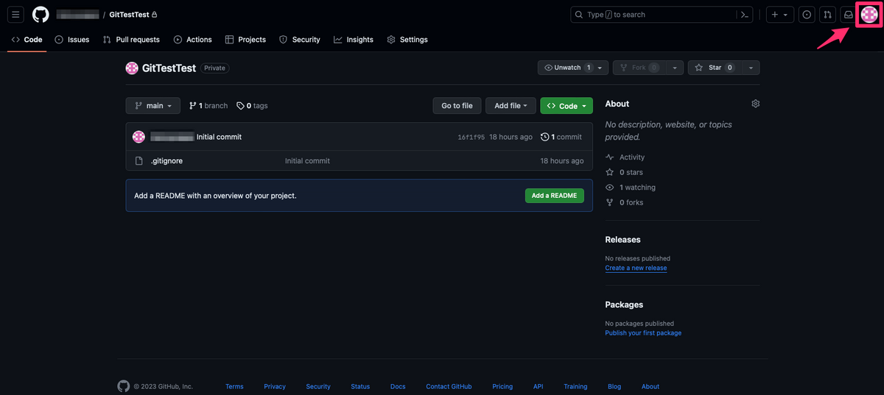Open commit hash 16f1f95
Image resolution: width=884 pixels, height=395 pixels.
coord(471,137)
